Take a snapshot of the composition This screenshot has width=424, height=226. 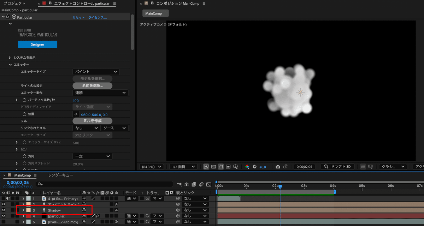(x=278, y=167)
